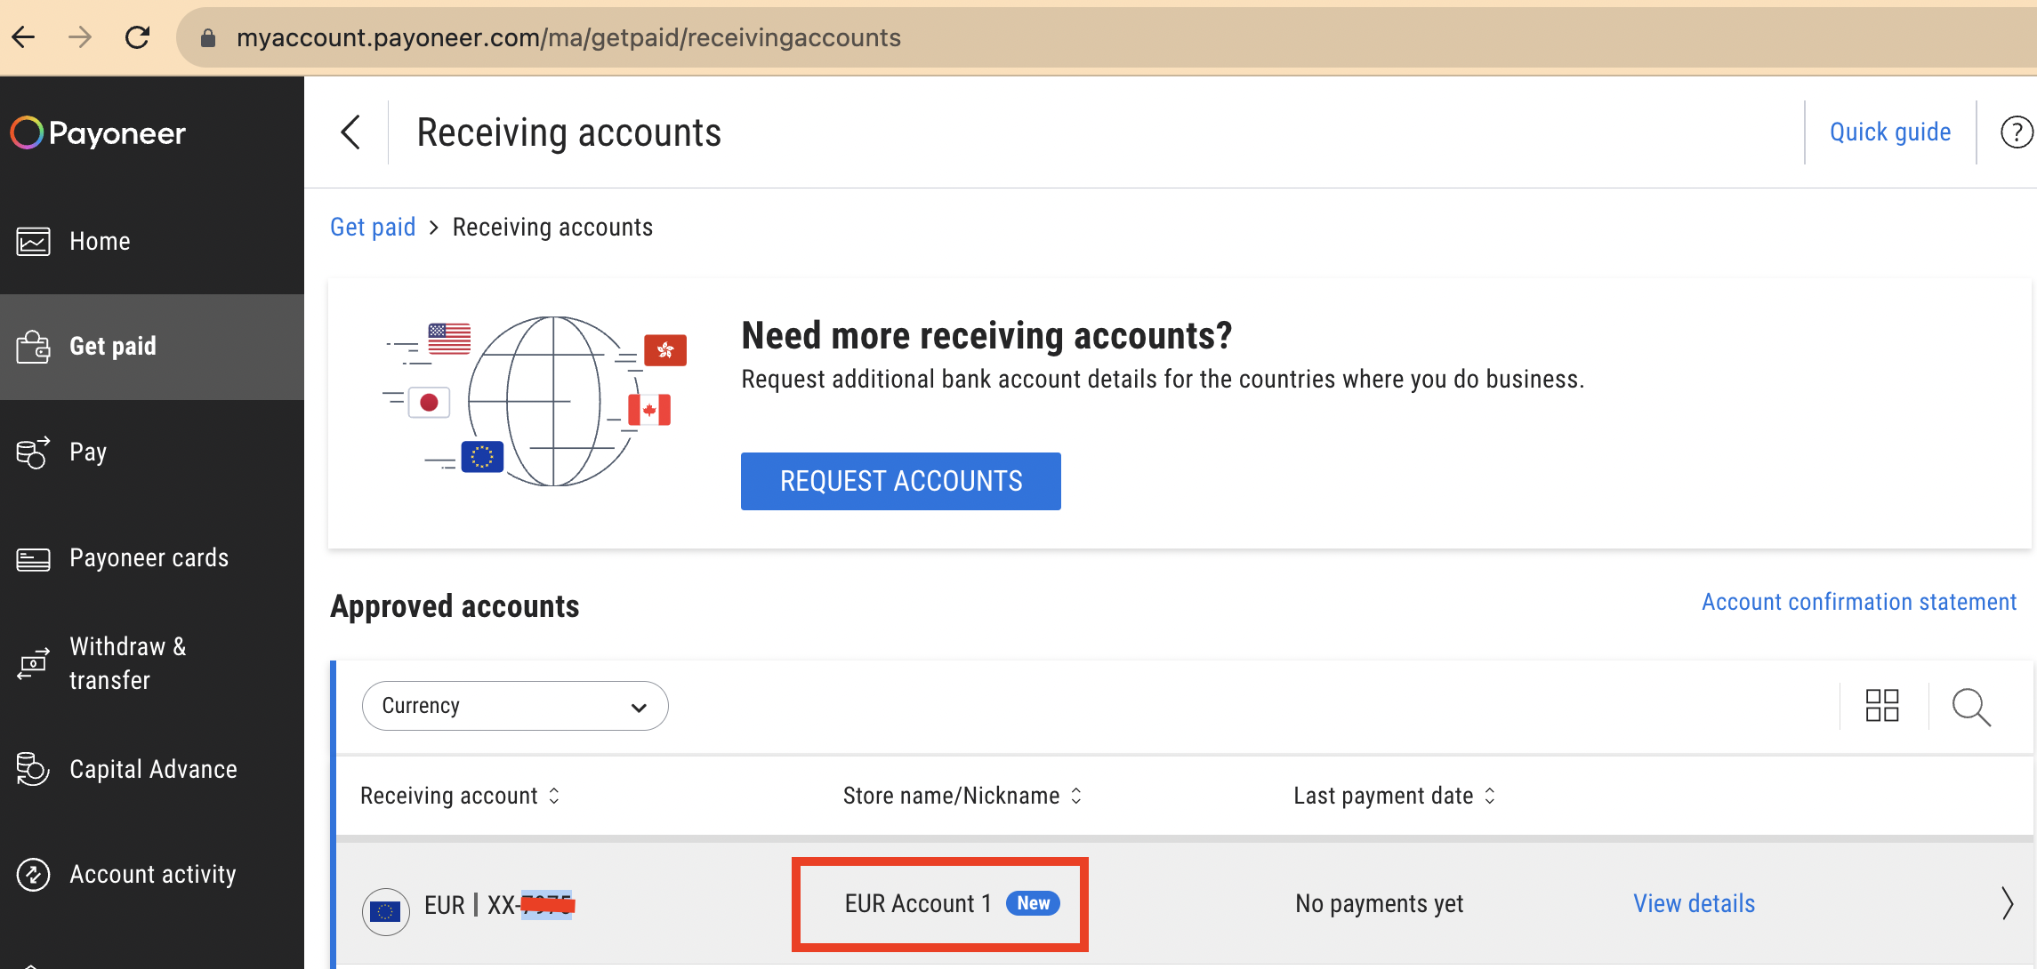Click the page back chevron beside Receiving accounts
This screenshot has height=969, width=2037.
click(350, 132)
